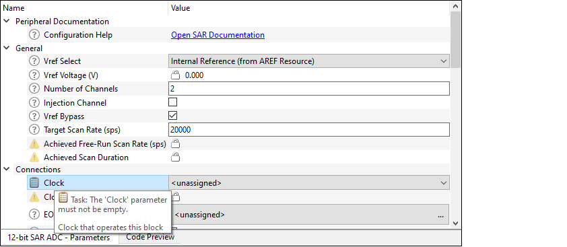Click help icon beside Configuration Help
The width and height of the screenshot is (567, 247).
coord(34,35)
